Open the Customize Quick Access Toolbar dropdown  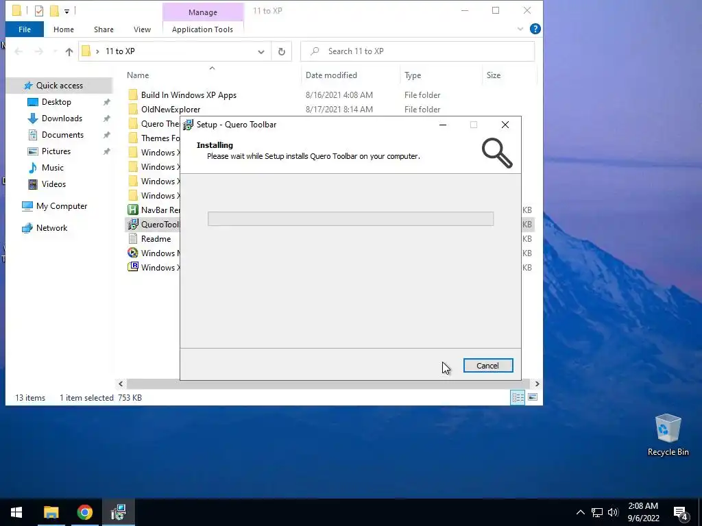coord(66,11)
